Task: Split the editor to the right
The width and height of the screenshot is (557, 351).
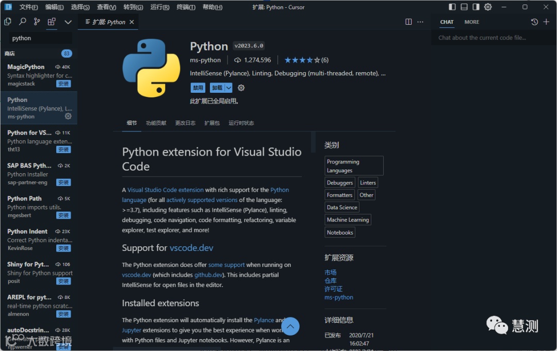Action: (408, 22)
